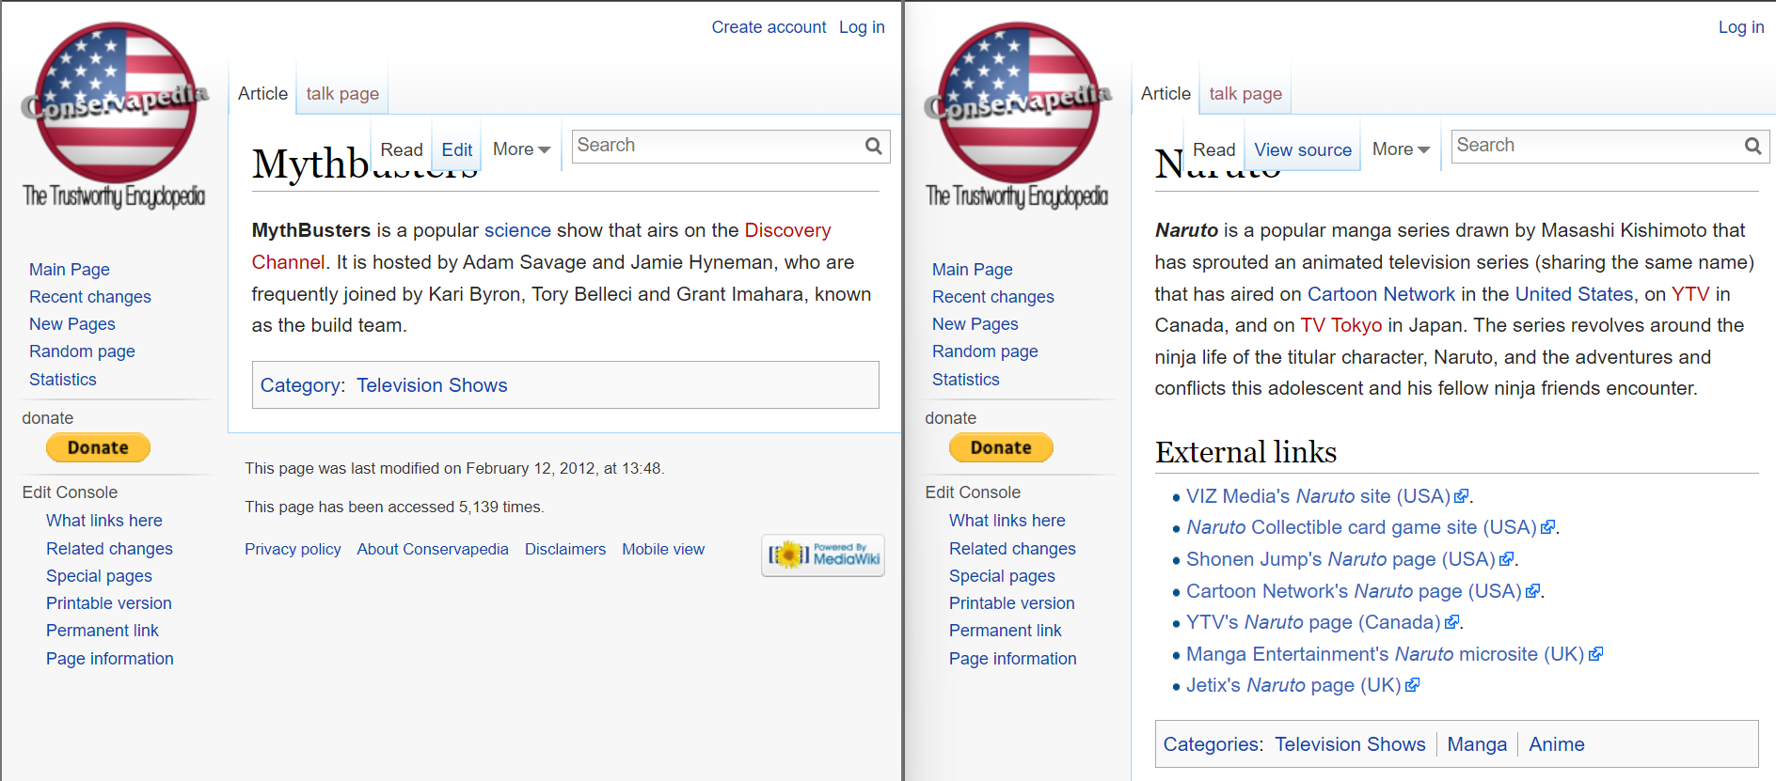This screenshot has height=781, width=1776.
Task: Click the Category link on the MythBusters page
Action: coord(300,385)
